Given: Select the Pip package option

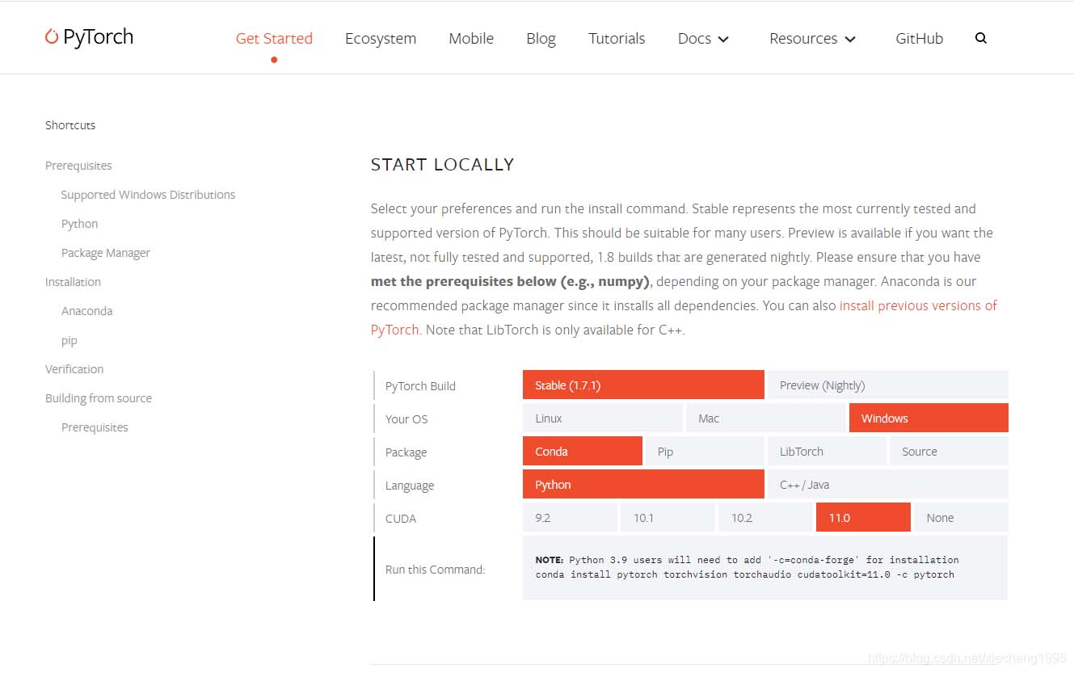Looking at the screenshot, I should 705,451.
